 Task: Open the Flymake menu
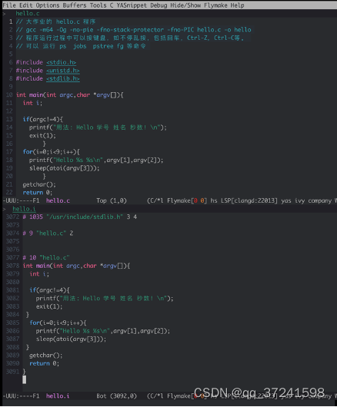[x=215, y=5]
